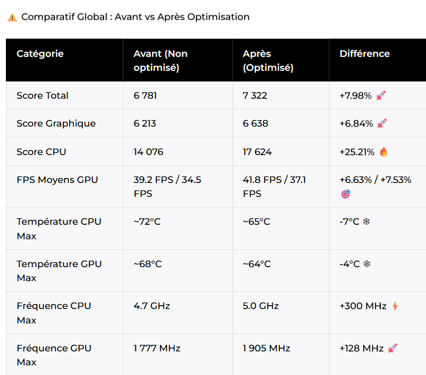The width and height of the screenshot is (426, 375).
Task: Click the snowflake icon beside -7°C
Action: coord(366,222)
